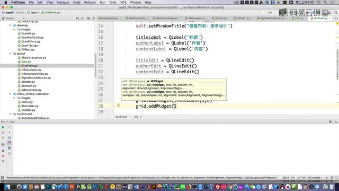Open the VCS menu
The height and width of the screenshot is (191, 339).
pos(123,2)
